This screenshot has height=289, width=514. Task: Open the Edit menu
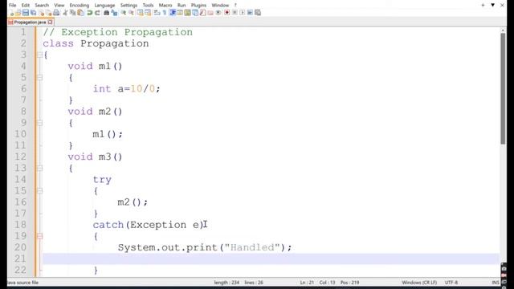point(25,6)
